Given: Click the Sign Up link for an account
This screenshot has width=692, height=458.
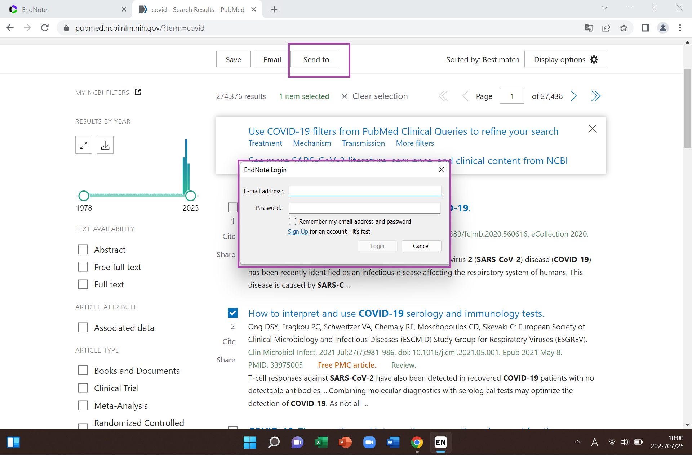Looking at the screenshot, I should click(x=298, y=232).
